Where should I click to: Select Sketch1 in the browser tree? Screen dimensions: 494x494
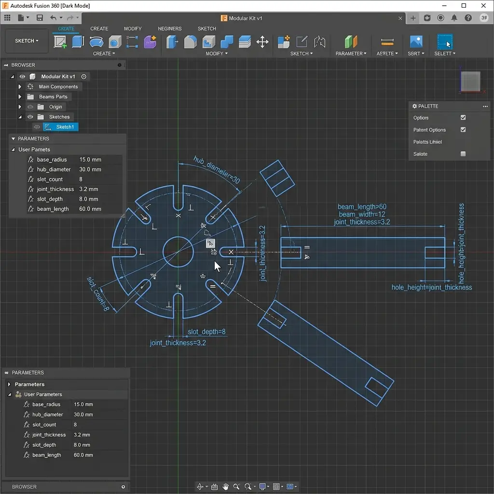coord(61,127)
